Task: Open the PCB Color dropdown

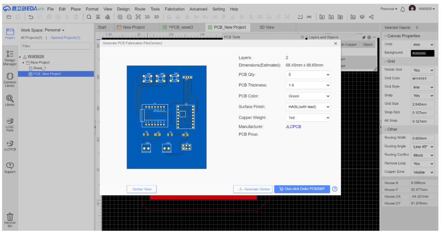Action: [x=308, y=96]
